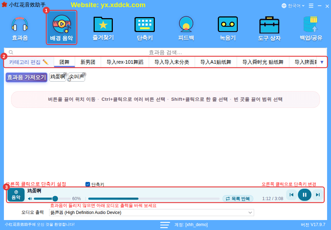This screenshot has height=230, width=331.
Task: Click the 음악 disc button
Action: coord(16,195)
